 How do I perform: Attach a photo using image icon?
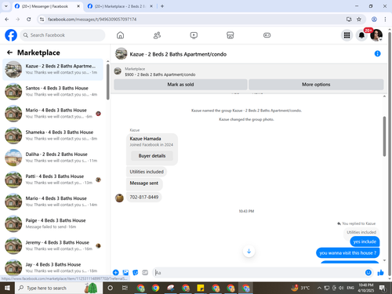click(125, 273)
